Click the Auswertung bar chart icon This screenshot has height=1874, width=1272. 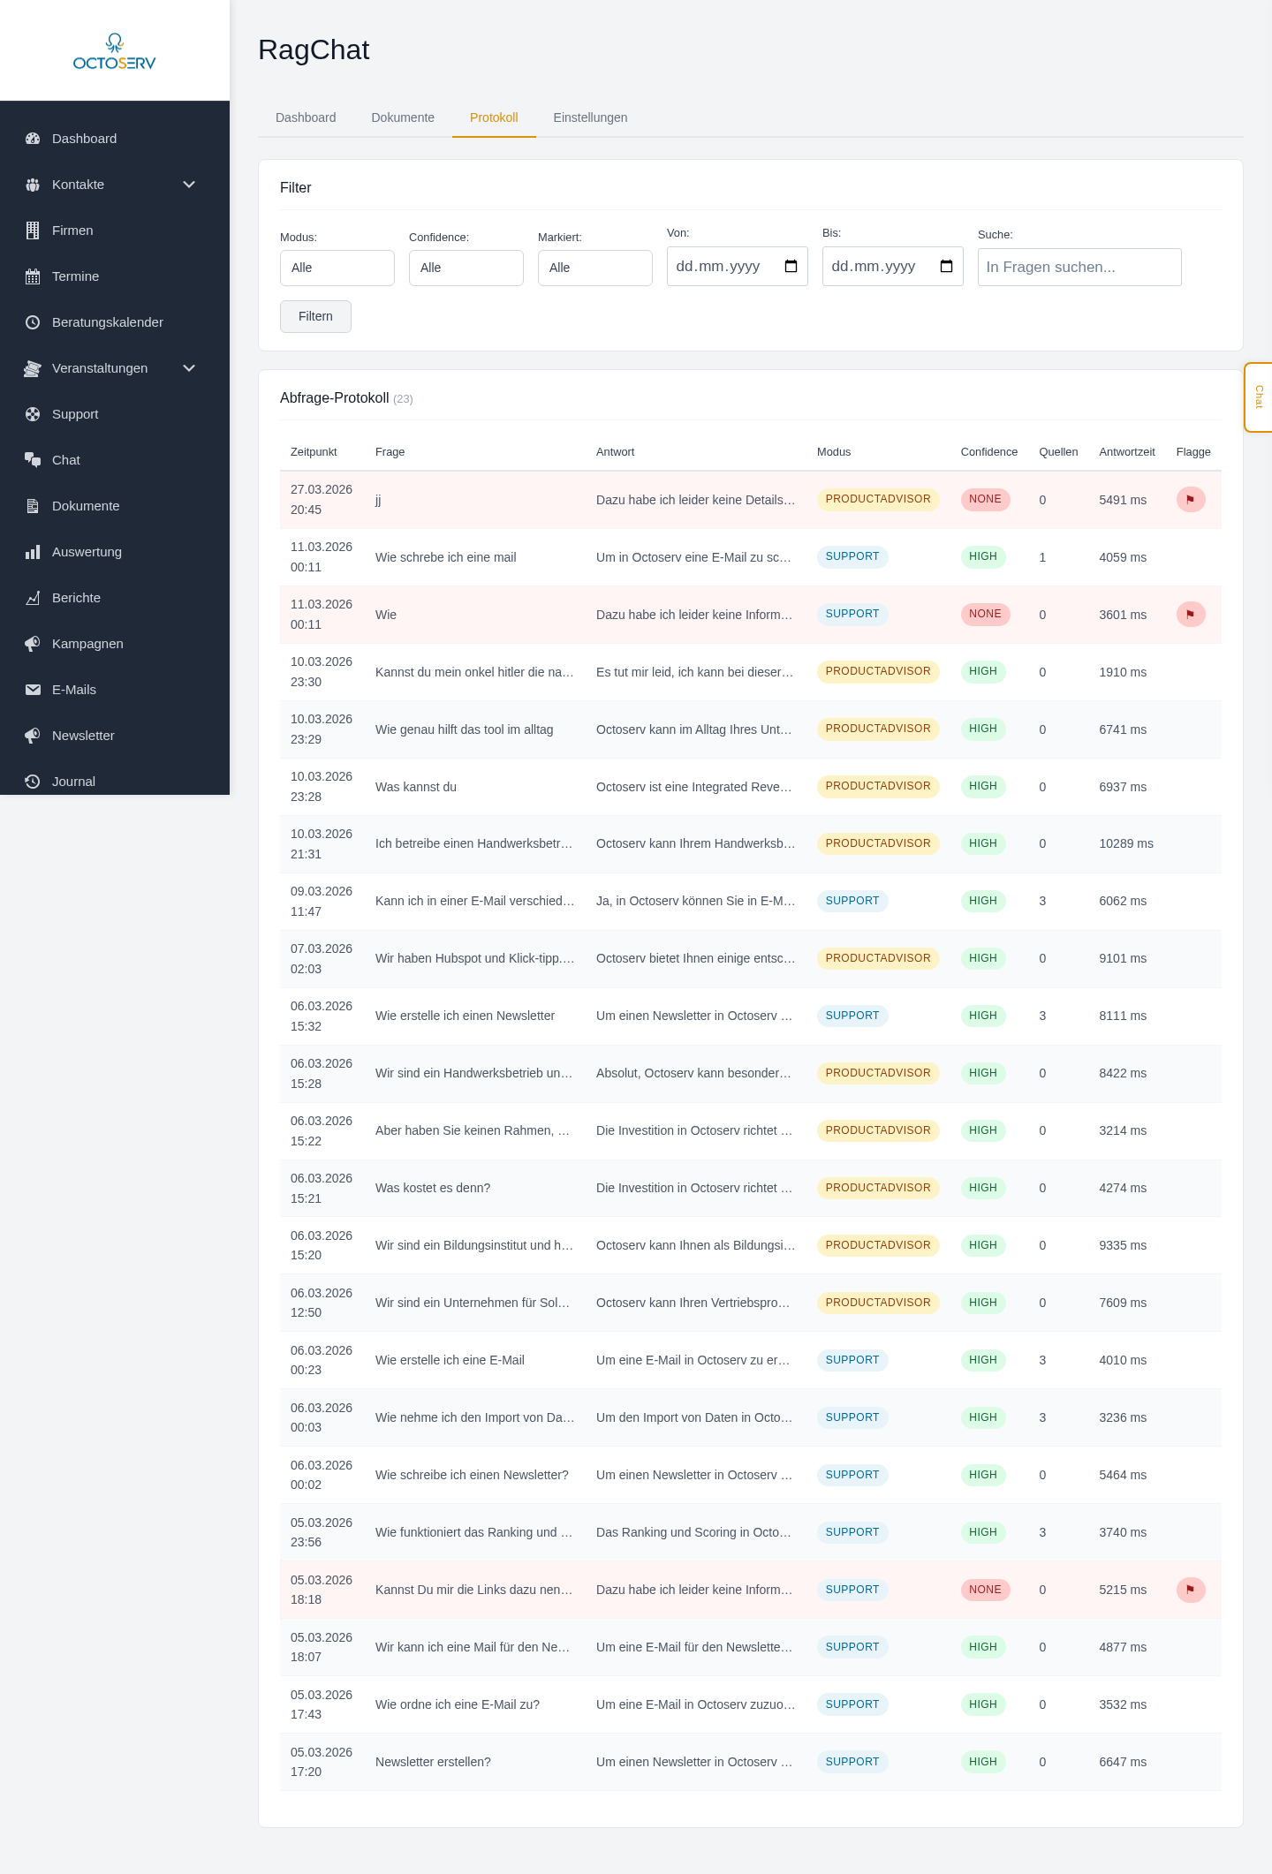tap(33, 552)
